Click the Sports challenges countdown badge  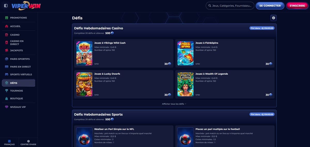coord(262,114)
